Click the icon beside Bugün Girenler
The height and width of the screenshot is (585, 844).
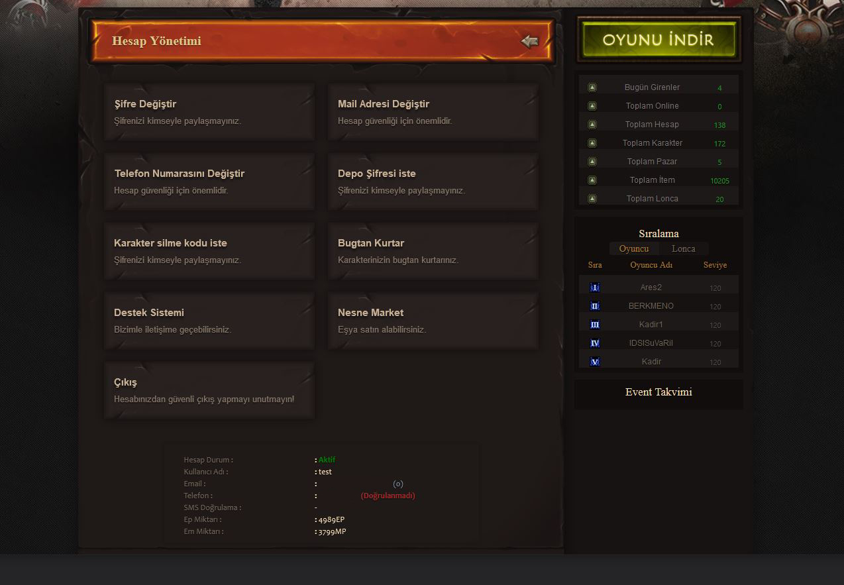(x=592, y=87)
